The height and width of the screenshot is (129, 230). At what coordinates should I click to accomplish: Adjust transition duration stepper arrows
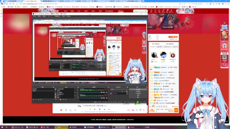click(x=127, y=93)
